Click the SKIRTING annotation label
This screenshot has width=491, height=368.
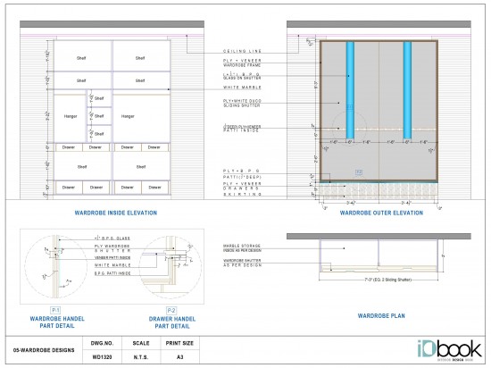tap(242, 195)
